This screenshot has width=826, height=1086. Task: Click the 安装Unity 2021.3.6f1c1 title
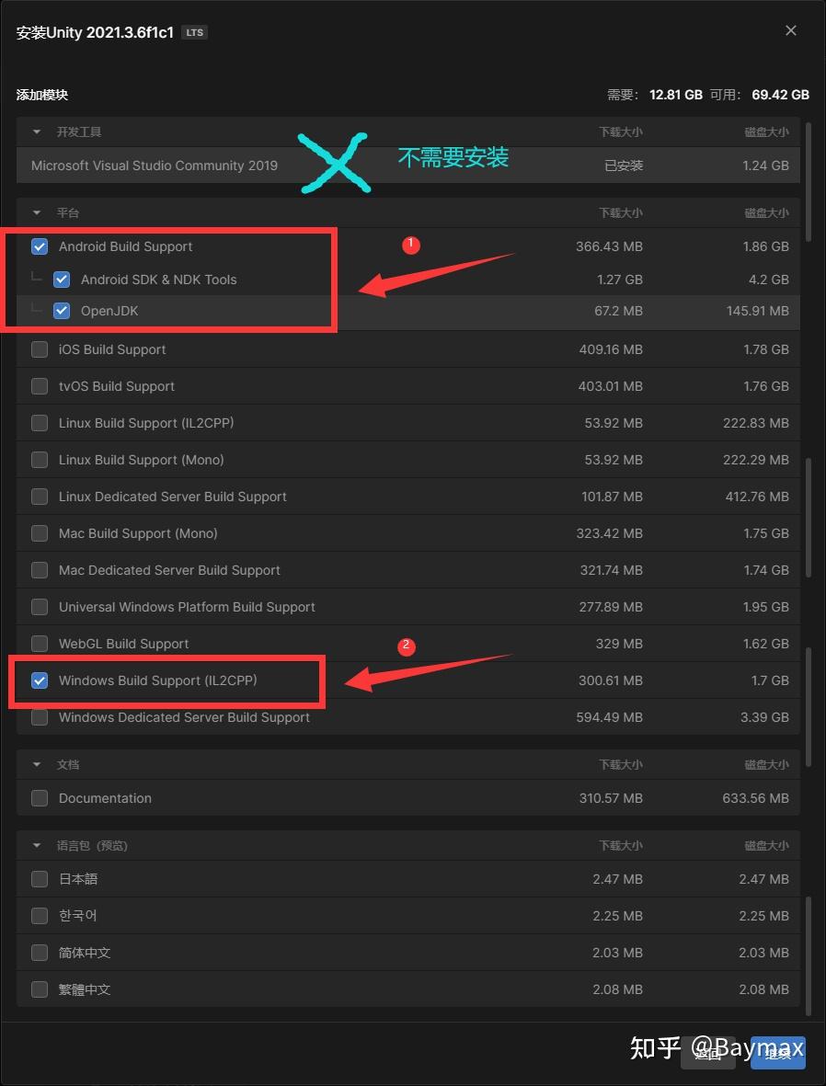pyautogui.click(x=95, y=32)
